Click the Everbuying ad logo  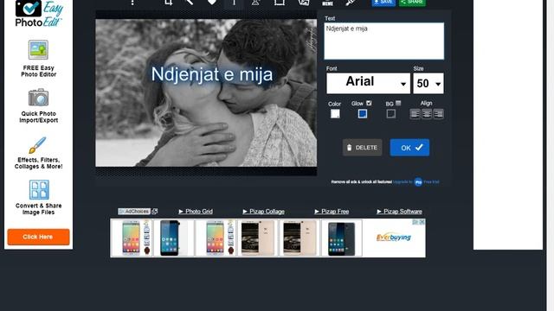(x=394, y=238)
